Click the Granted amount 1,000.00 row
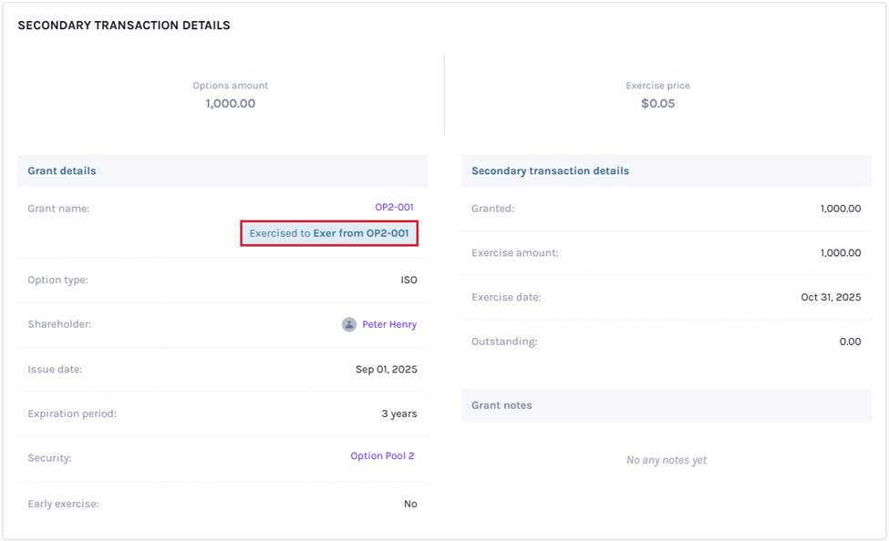This screenshot has width=889, height=541. (838, 208)
